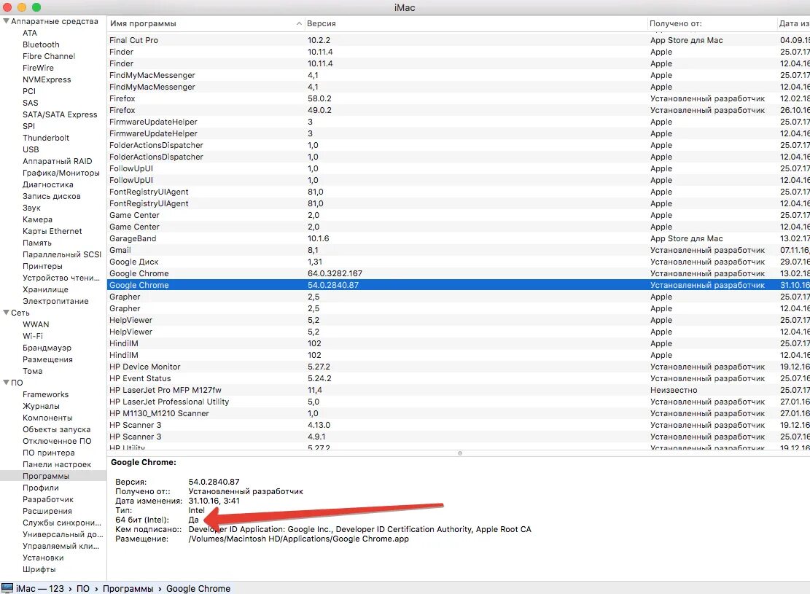The width and height of the screenshot is (810, 594).
Task: Open Панели настроек sidebar item
Action: [x=57, y=464]
